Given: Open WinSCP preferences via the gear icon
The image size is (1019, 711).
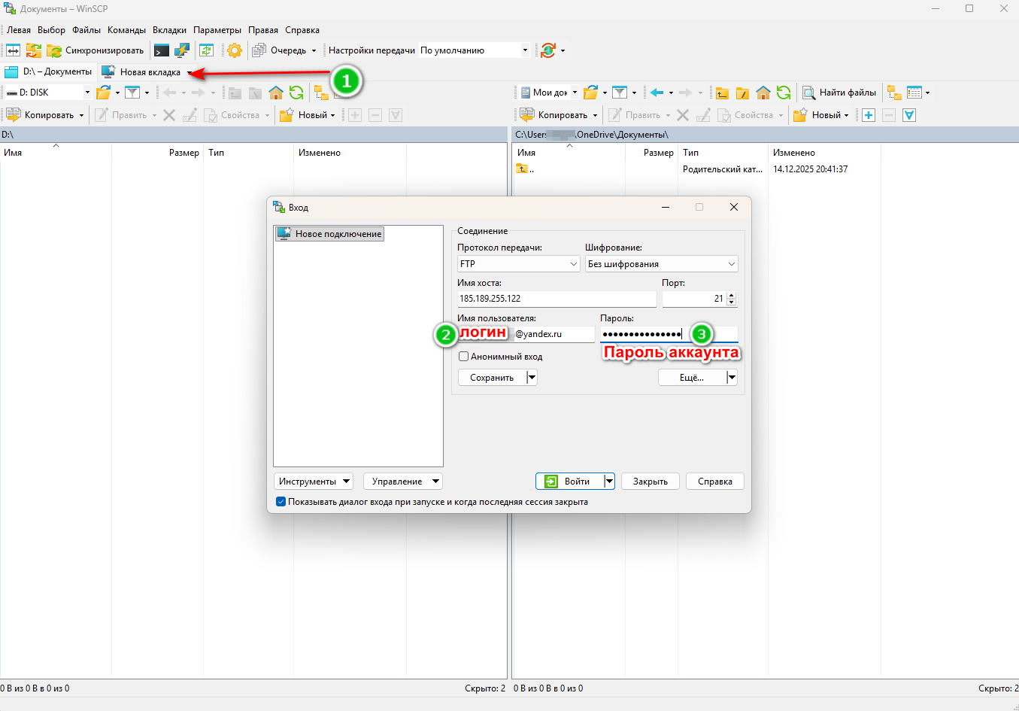Looking at the screenshot, I should [x=235, y=50].
